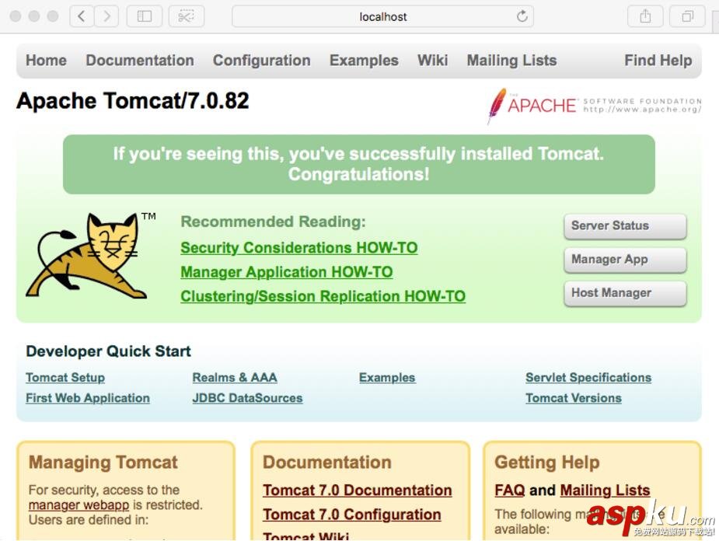Screen dimensions: 719x541
Task: Click the Host Manager button
Action: click(x=624, y=293)
